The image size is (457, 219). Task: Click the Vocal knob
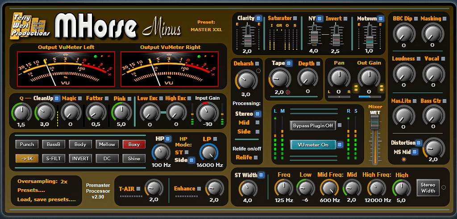434,73
